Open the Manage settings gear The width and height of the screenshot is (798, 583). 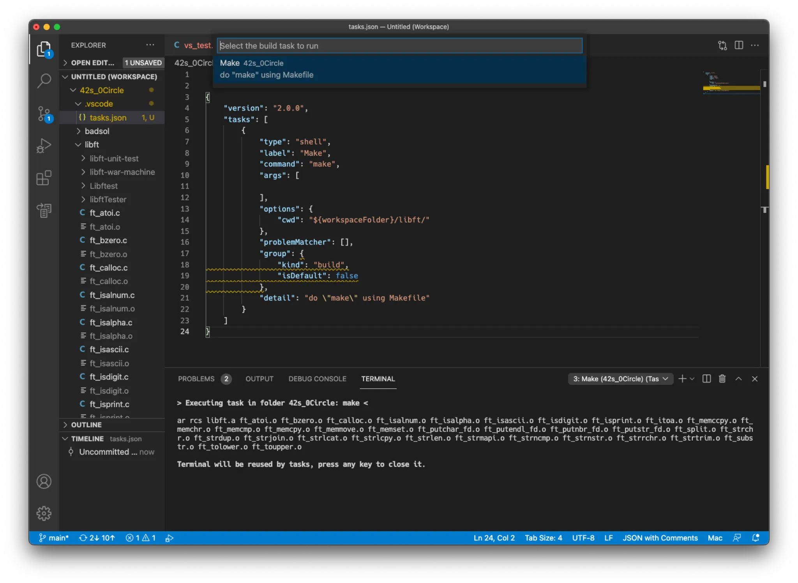click(x=44, y=513)
